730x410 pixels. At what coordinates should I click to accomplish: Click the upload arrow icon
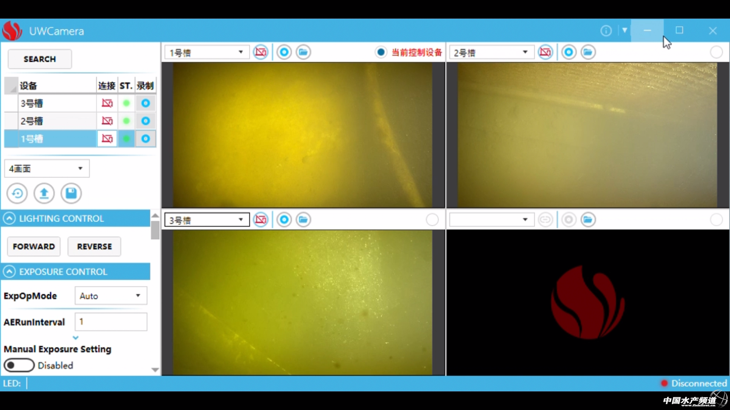coord(44,194)
